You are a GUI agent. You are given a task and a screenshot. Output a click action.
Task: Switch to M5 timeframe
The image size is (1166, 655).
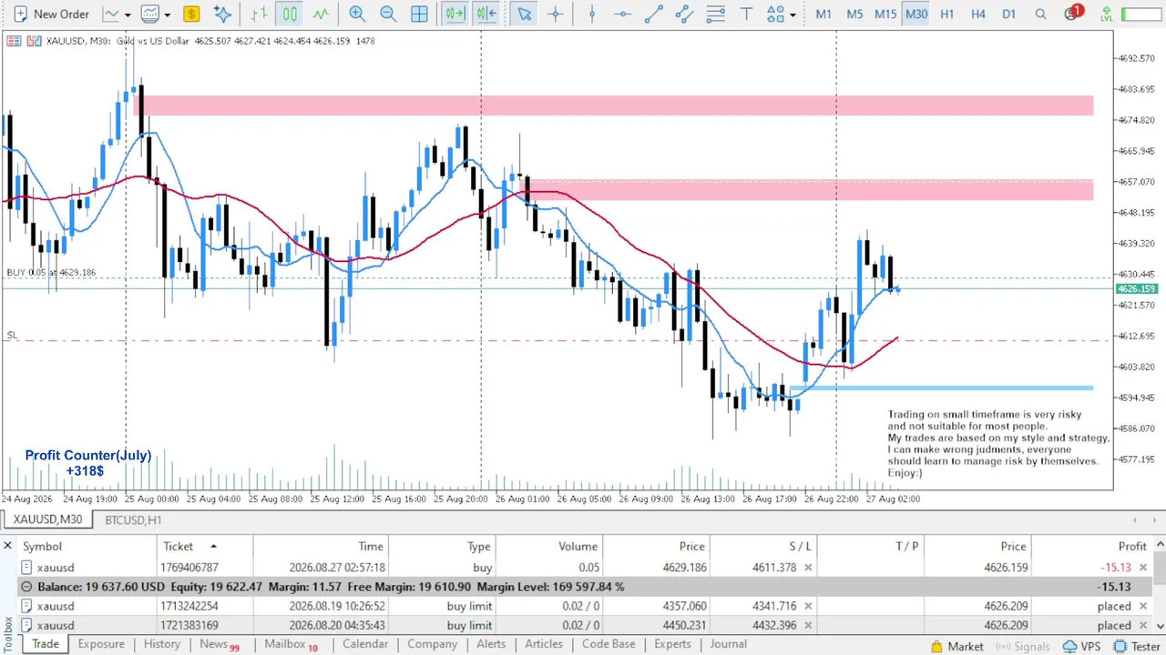[854, 14]
